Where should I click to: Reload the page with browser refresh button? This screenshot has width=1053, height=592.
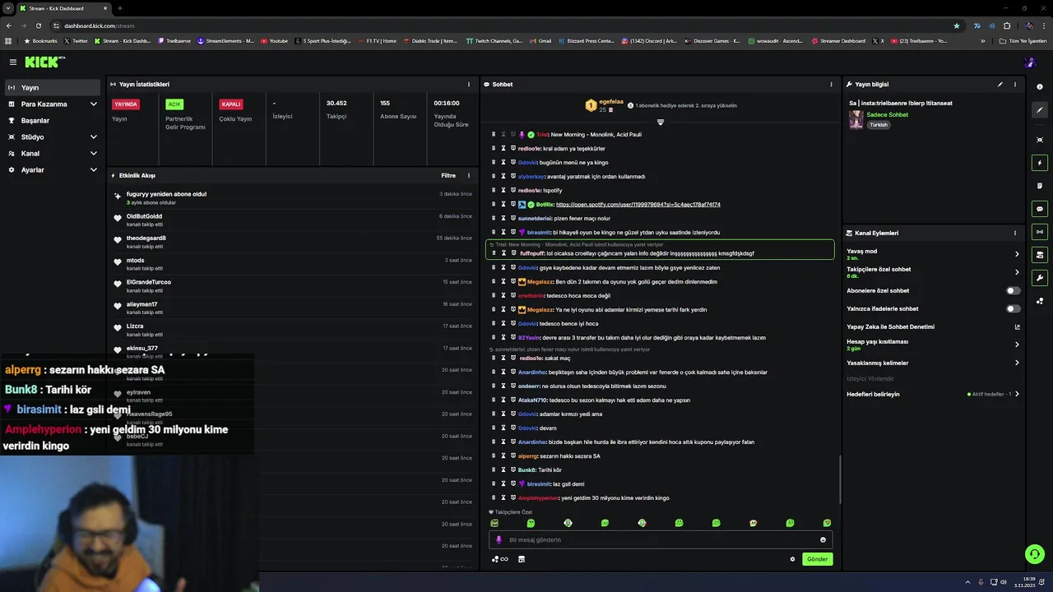pyautogui.click(x=38, y=25)
